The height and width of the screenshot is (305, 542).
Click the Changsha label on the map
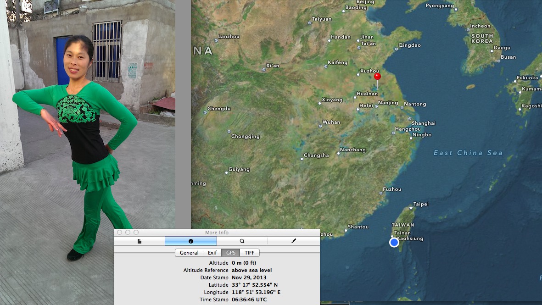(x=316, y=155)
